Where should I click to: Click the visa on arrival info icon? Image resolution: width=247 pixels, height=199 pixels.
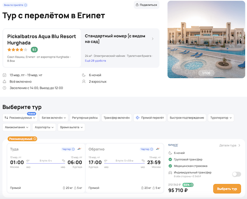26,5
